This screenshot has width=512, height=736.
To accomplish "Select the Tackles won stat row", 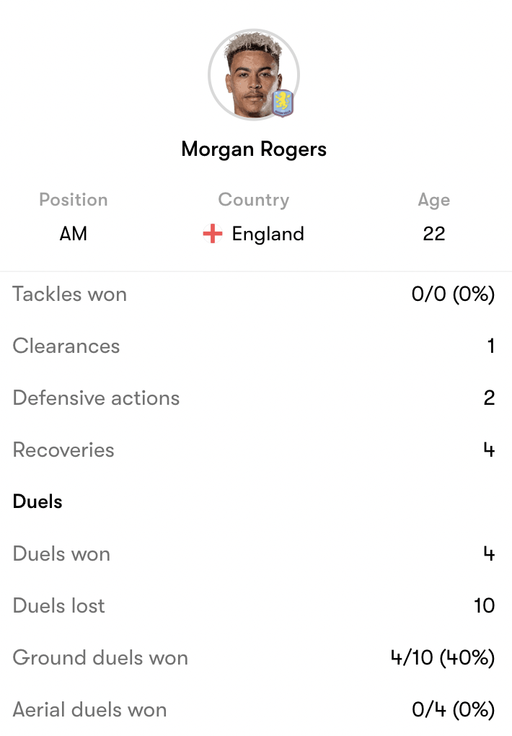I will click(x=256, y=294).
